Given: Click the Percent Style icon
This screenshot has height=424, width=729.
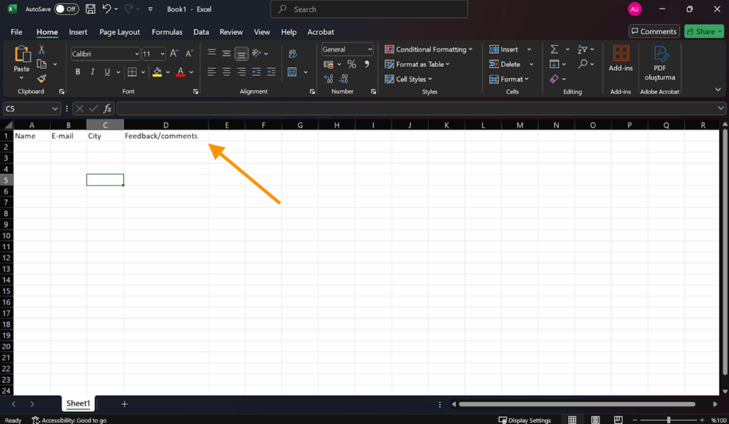Looking at the screenshot, I should pos(352,64).
